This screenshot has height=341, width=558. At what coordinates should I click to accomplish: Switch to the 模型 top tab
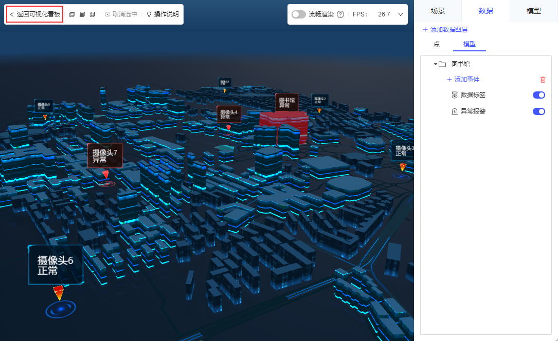(533, 11)
